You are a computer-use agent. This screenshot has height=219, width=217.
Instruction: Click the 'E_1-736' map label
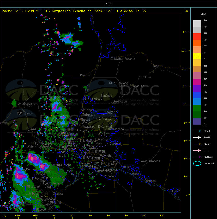click(147, 77)
